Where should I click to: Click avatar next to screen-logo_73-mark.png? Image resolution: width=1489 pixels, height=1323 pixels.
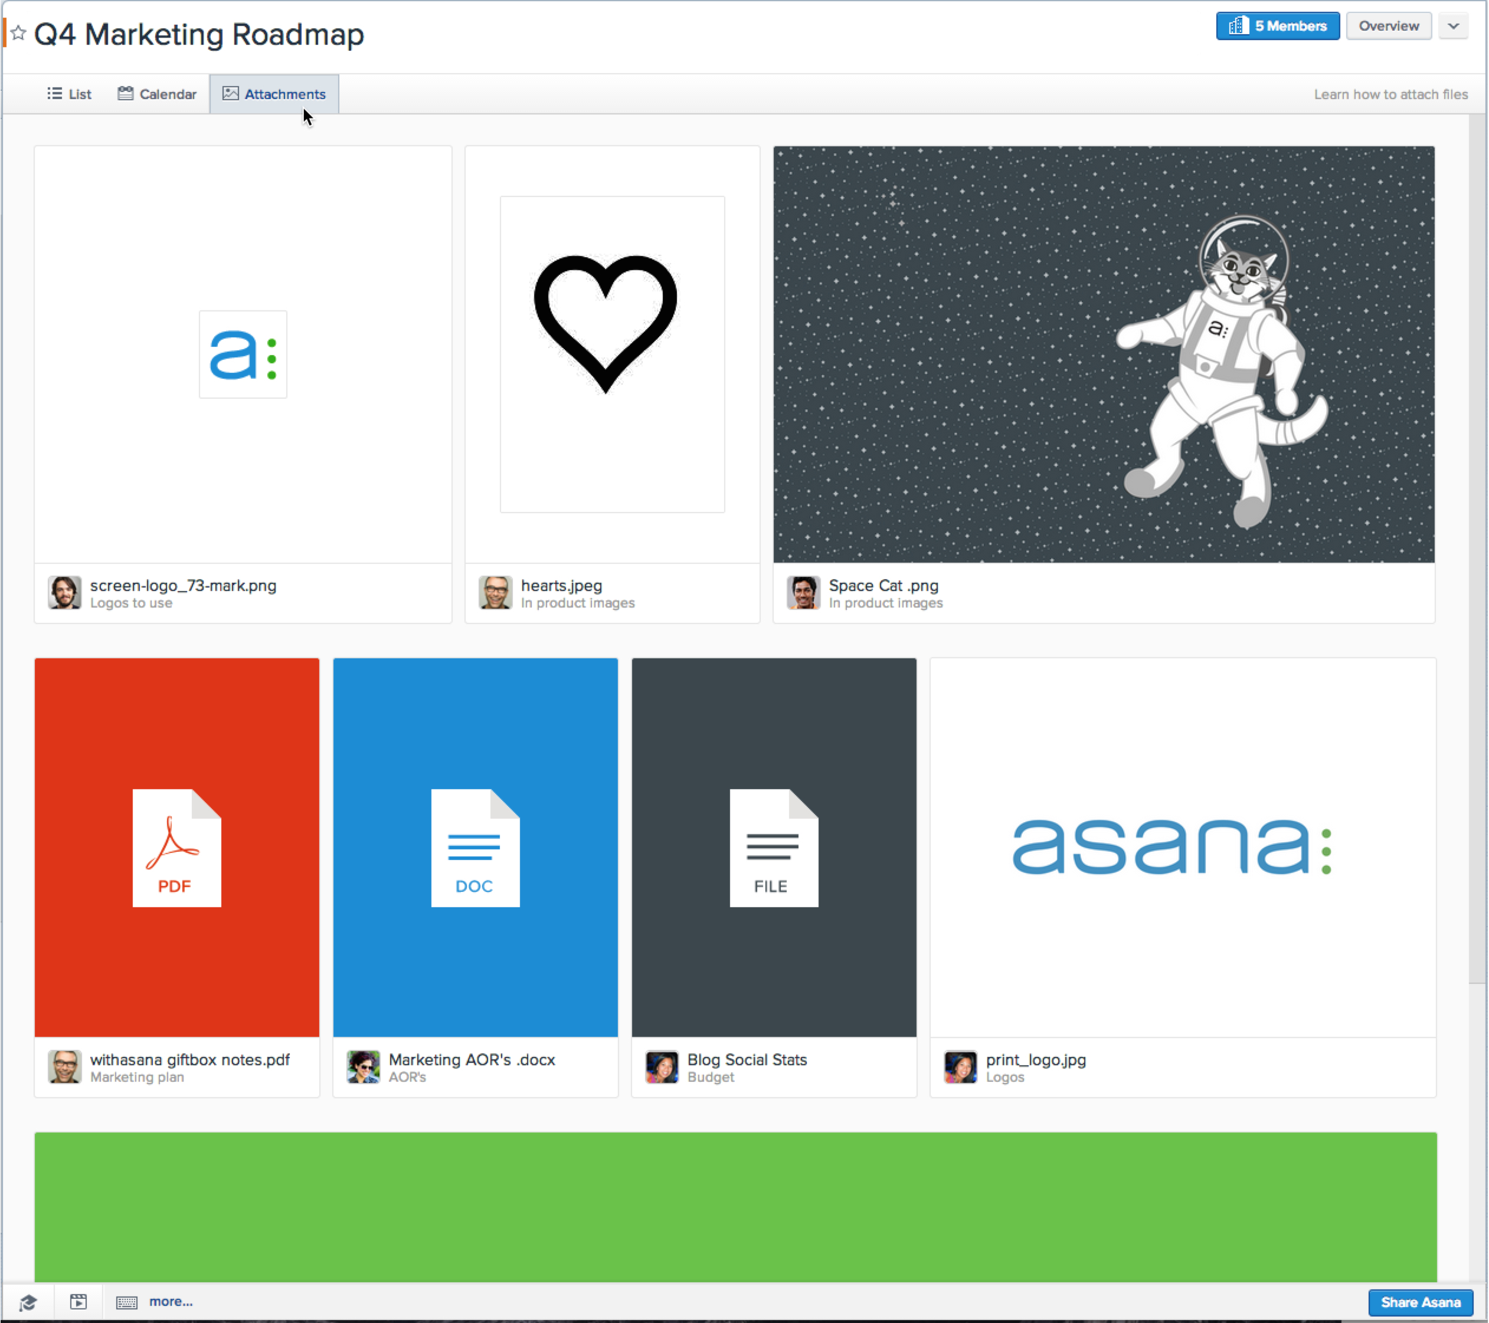(65, 593)
